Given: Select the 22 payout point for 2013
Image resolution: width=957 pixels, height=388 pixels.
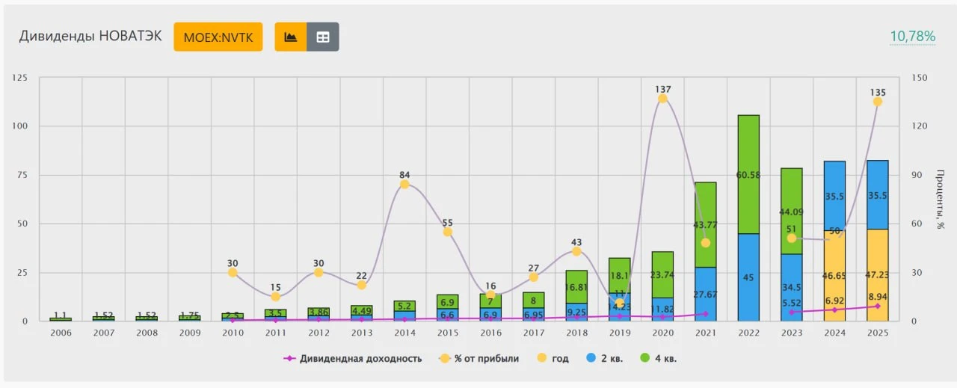Looking at the screenshot, I should [361, 285].
